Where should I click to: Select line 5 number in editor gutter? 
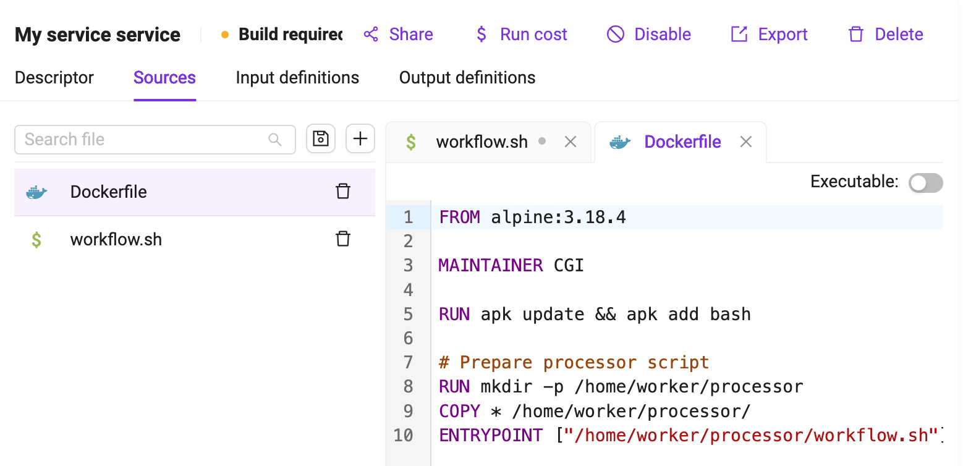408,314
